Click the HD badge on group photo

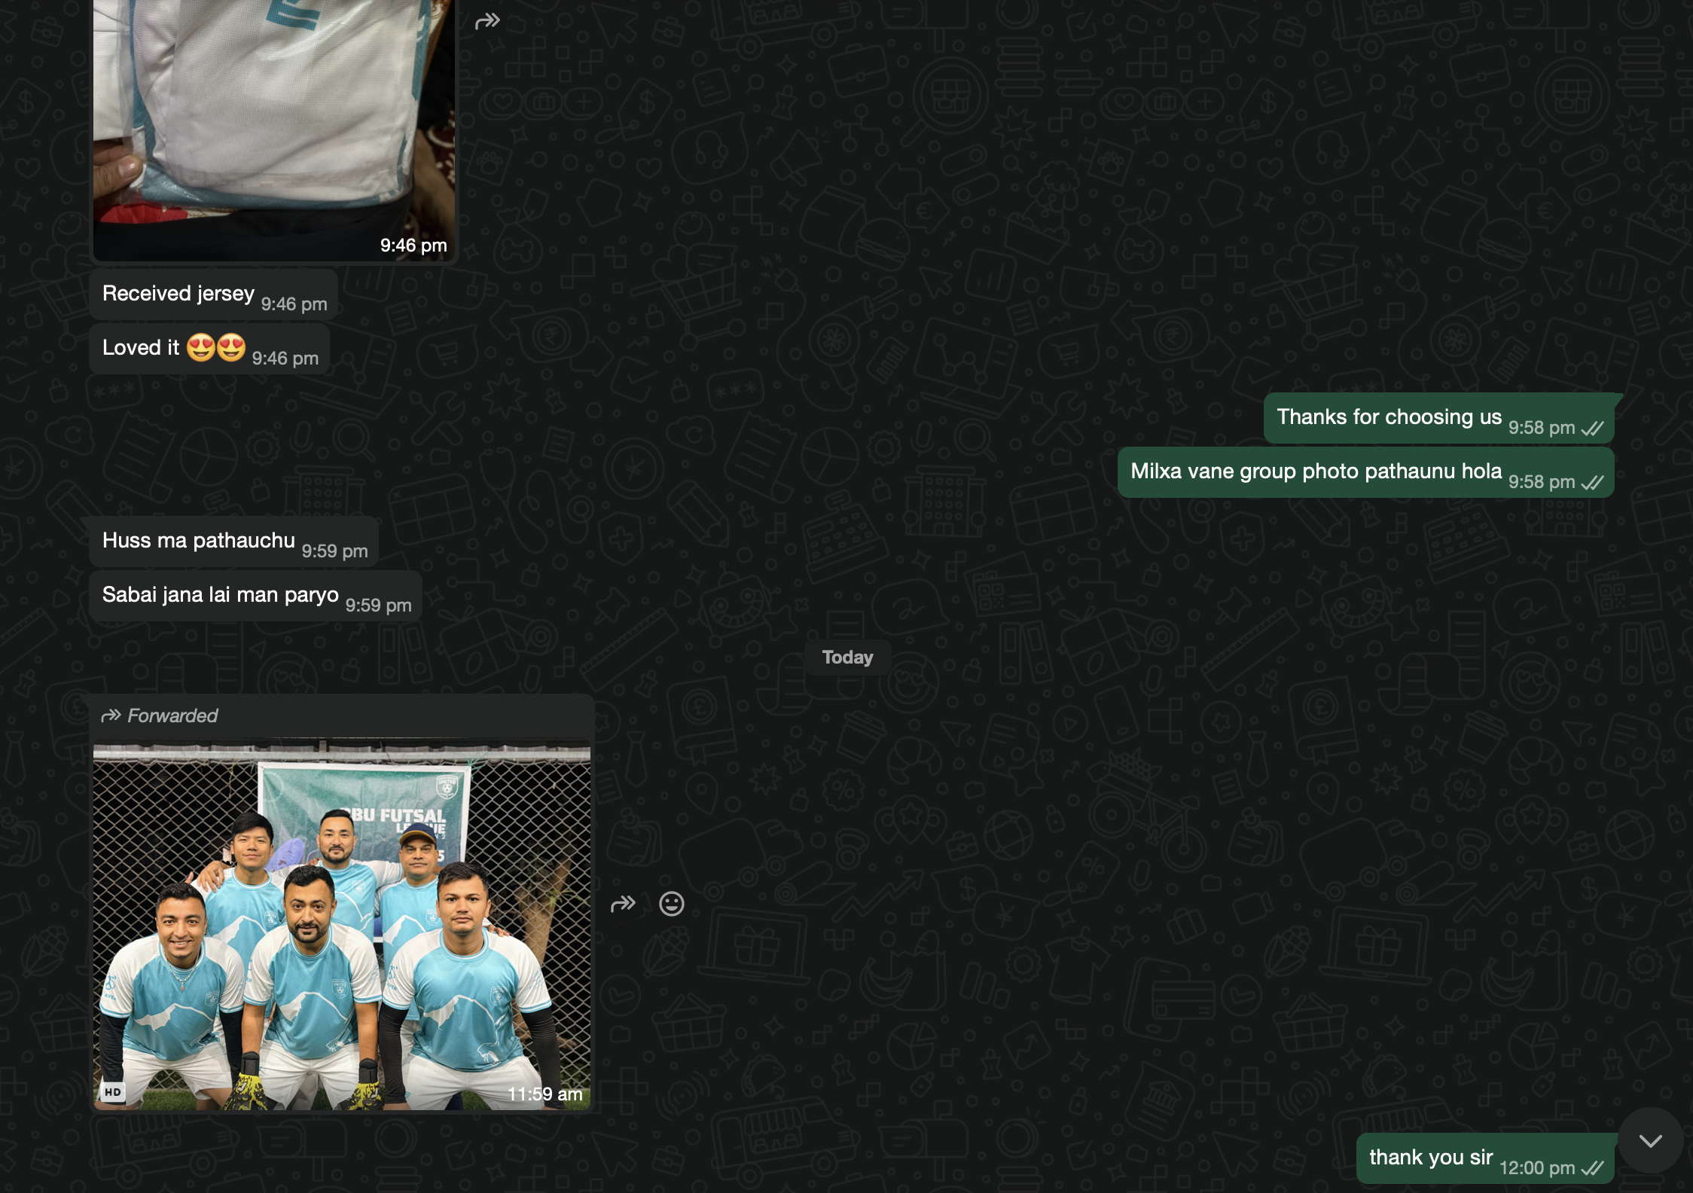pos(113,1091)
